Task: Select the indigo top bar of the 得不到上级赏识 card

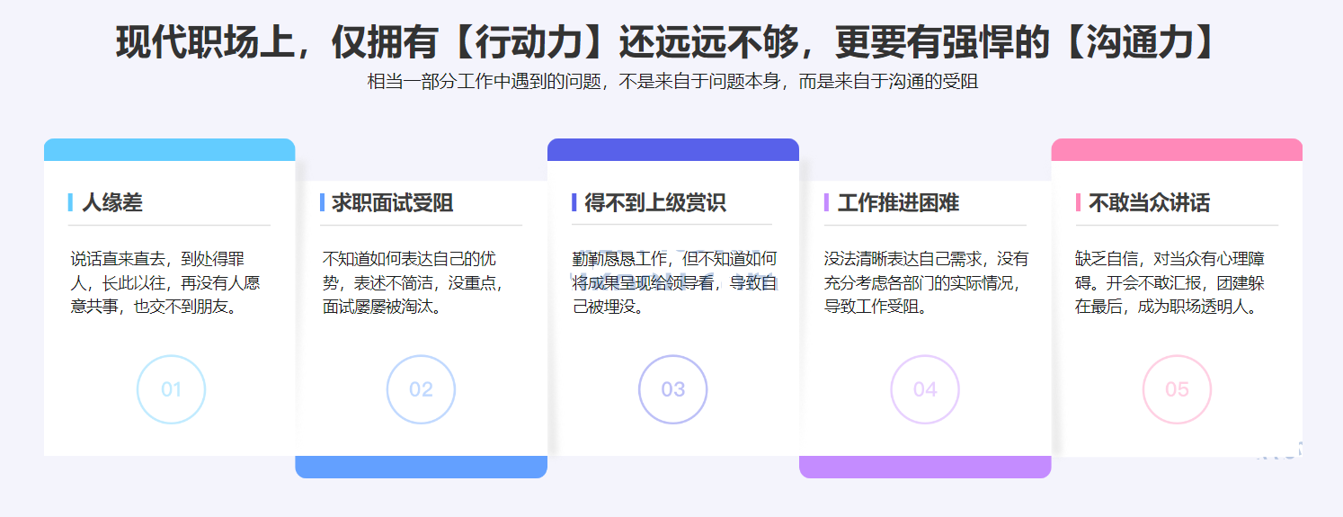Action: (672, 149)
